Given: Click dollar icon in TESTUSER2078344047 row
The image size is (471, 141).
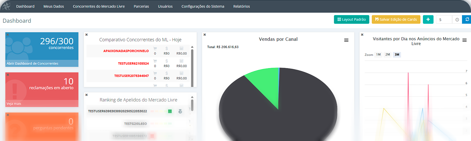Looking at the screenshot, I should [167, 73].
